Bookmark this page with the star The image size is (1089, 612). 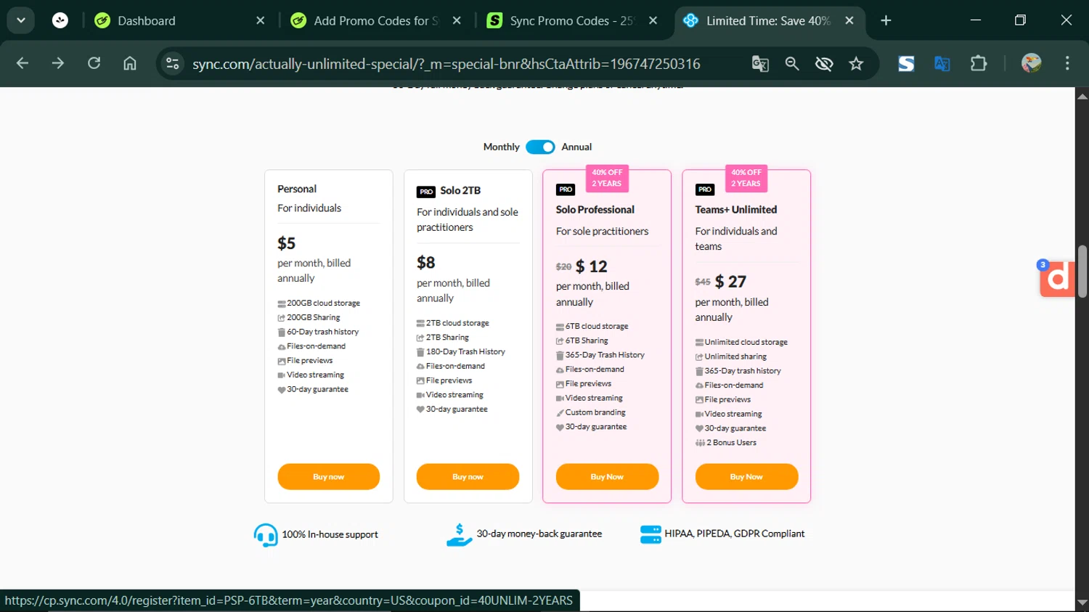857,64
